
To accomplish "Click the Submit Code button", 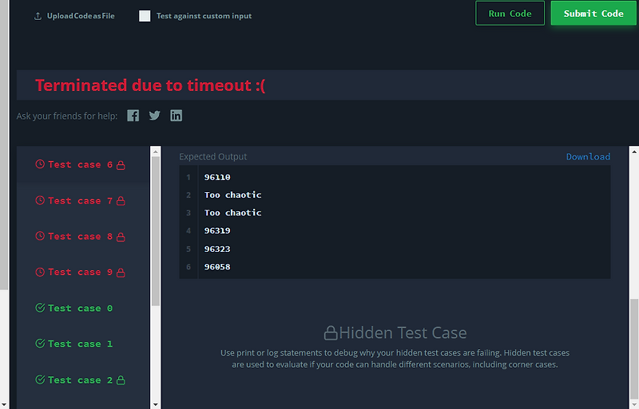I will pos(593,14).
